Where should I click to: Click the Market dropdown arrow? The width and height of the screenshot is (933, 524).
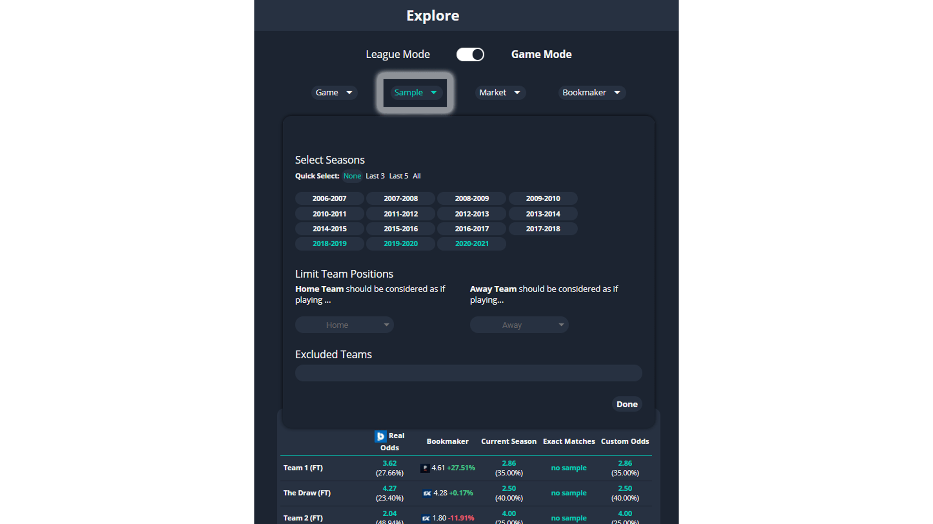pyautogui.click(x=517, y=92)
